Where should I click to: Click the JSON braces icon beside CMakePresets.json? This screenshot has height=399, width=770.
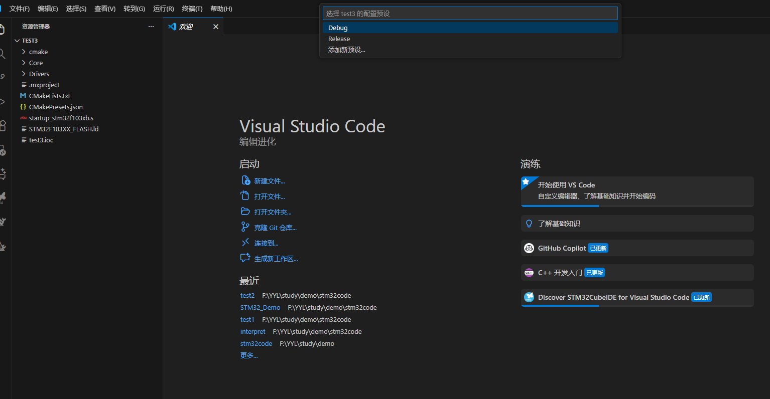coord(23,107)
